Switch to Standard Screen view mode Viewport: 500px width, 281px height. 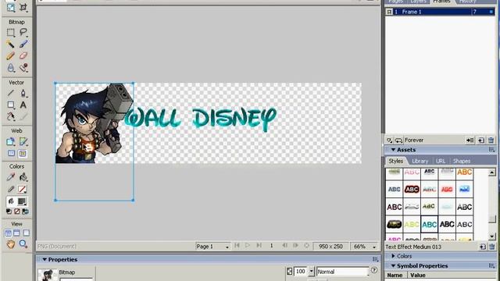[x=9, y=233]
